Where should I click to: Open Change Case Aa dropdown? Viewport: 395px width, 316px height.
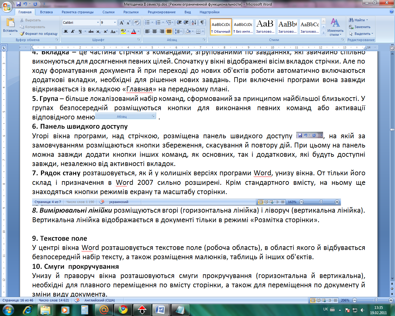pos(114,31)
